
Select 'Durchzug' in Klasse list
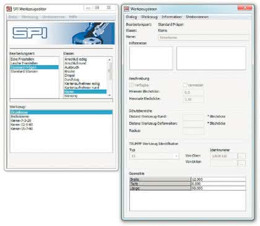pyautogui.click(x=72, y=79)
